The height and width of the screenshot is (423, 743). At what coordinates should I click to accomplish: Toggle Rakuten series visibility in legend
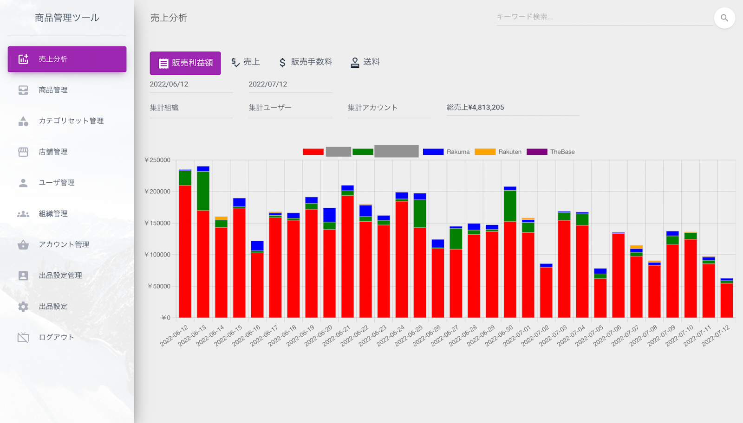498,152
